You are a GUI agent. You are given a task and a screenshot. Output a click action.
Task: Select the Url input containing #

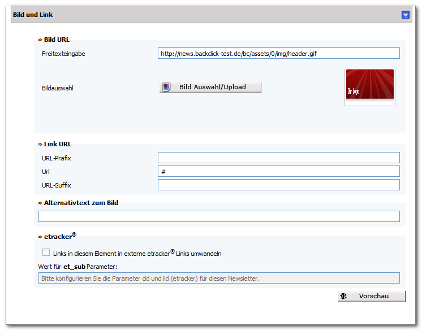pos(278,171)
